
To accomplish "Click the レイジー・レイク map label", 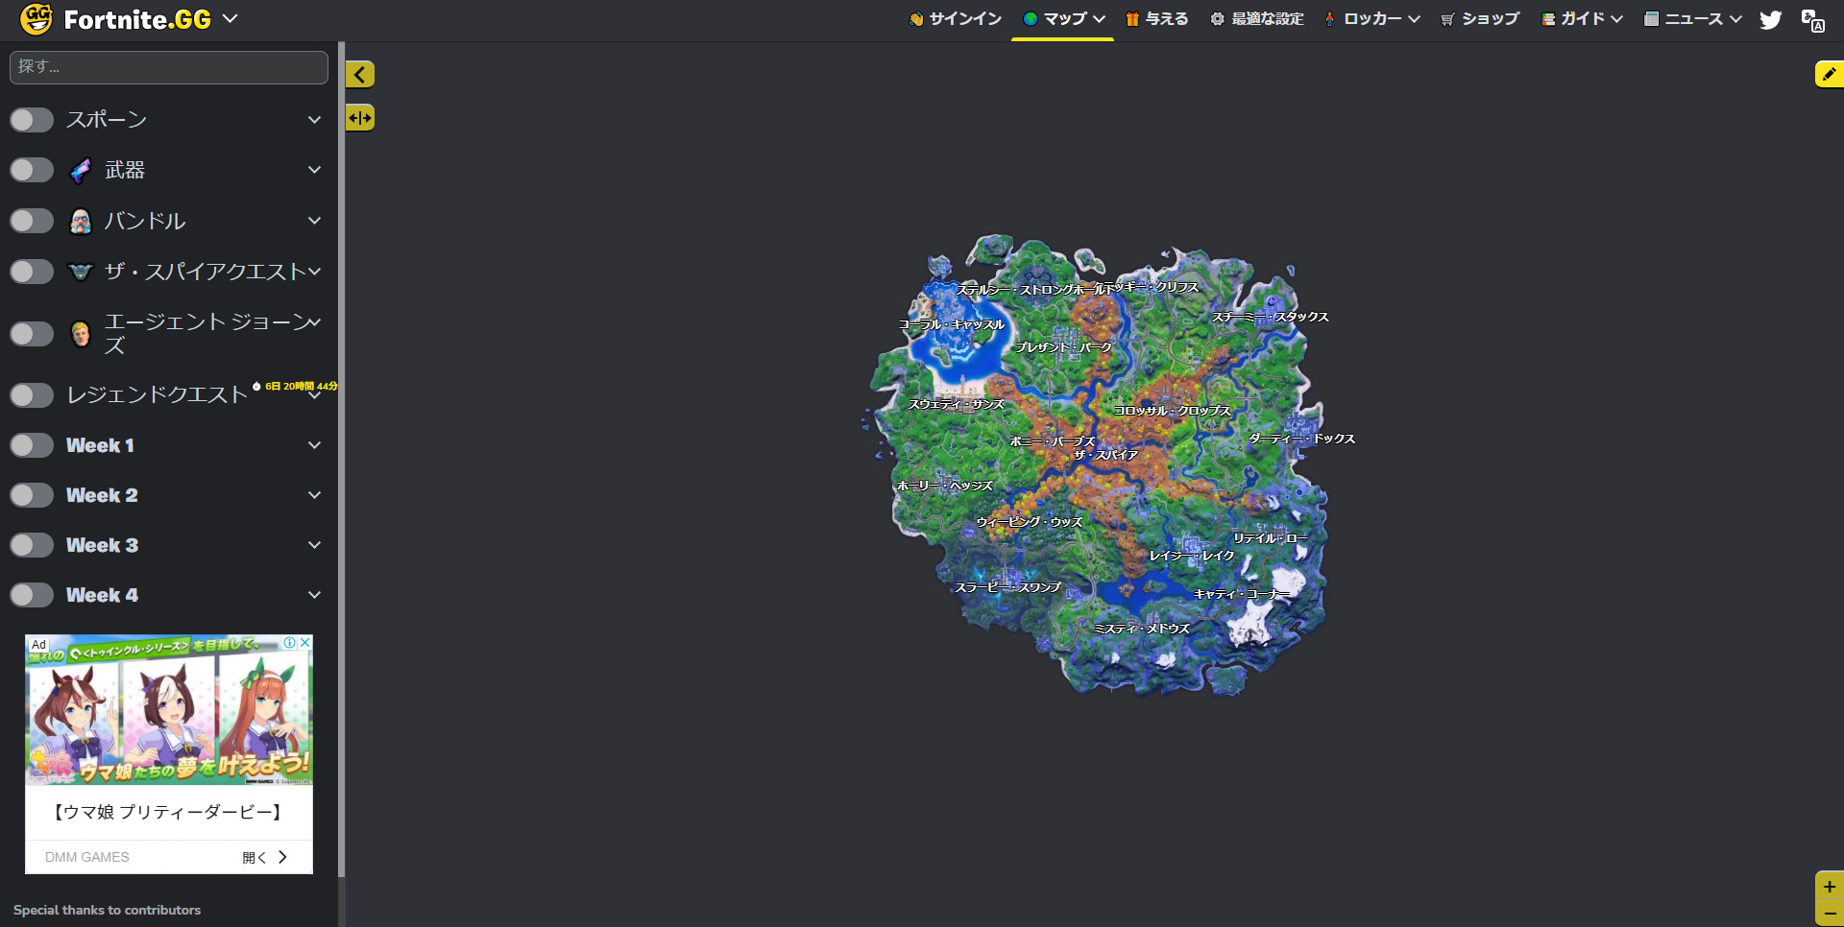I will 1192,556.
